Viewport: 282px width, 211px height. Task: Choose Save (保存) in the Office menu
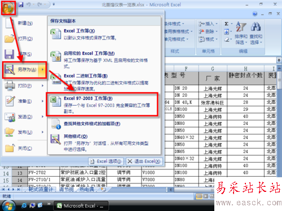tap(24, 54)
